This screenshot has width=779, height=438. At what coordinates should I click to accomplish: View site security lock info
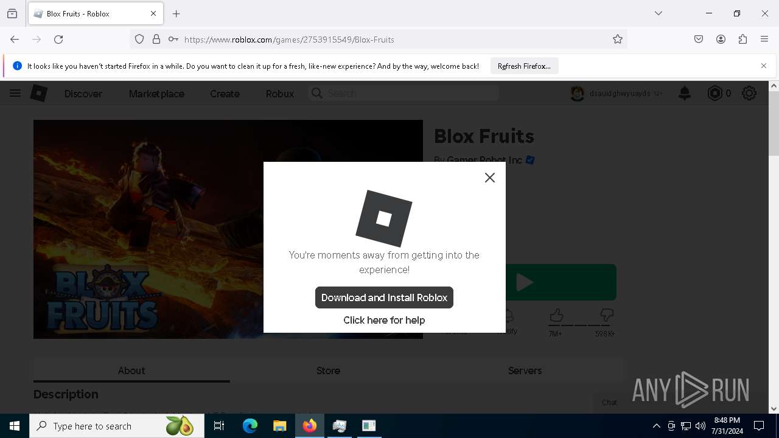click(x=156, y=39)
